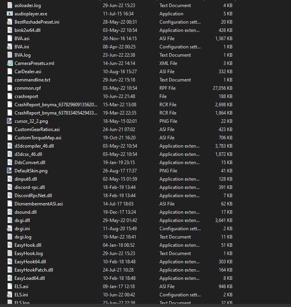Select the audioplayer.exe application icon
Screen dimensions: 291x307
coord(9,14)
